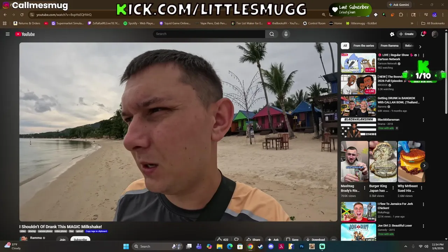Toggle Task View on the taskbar

[x=189, y=246]
